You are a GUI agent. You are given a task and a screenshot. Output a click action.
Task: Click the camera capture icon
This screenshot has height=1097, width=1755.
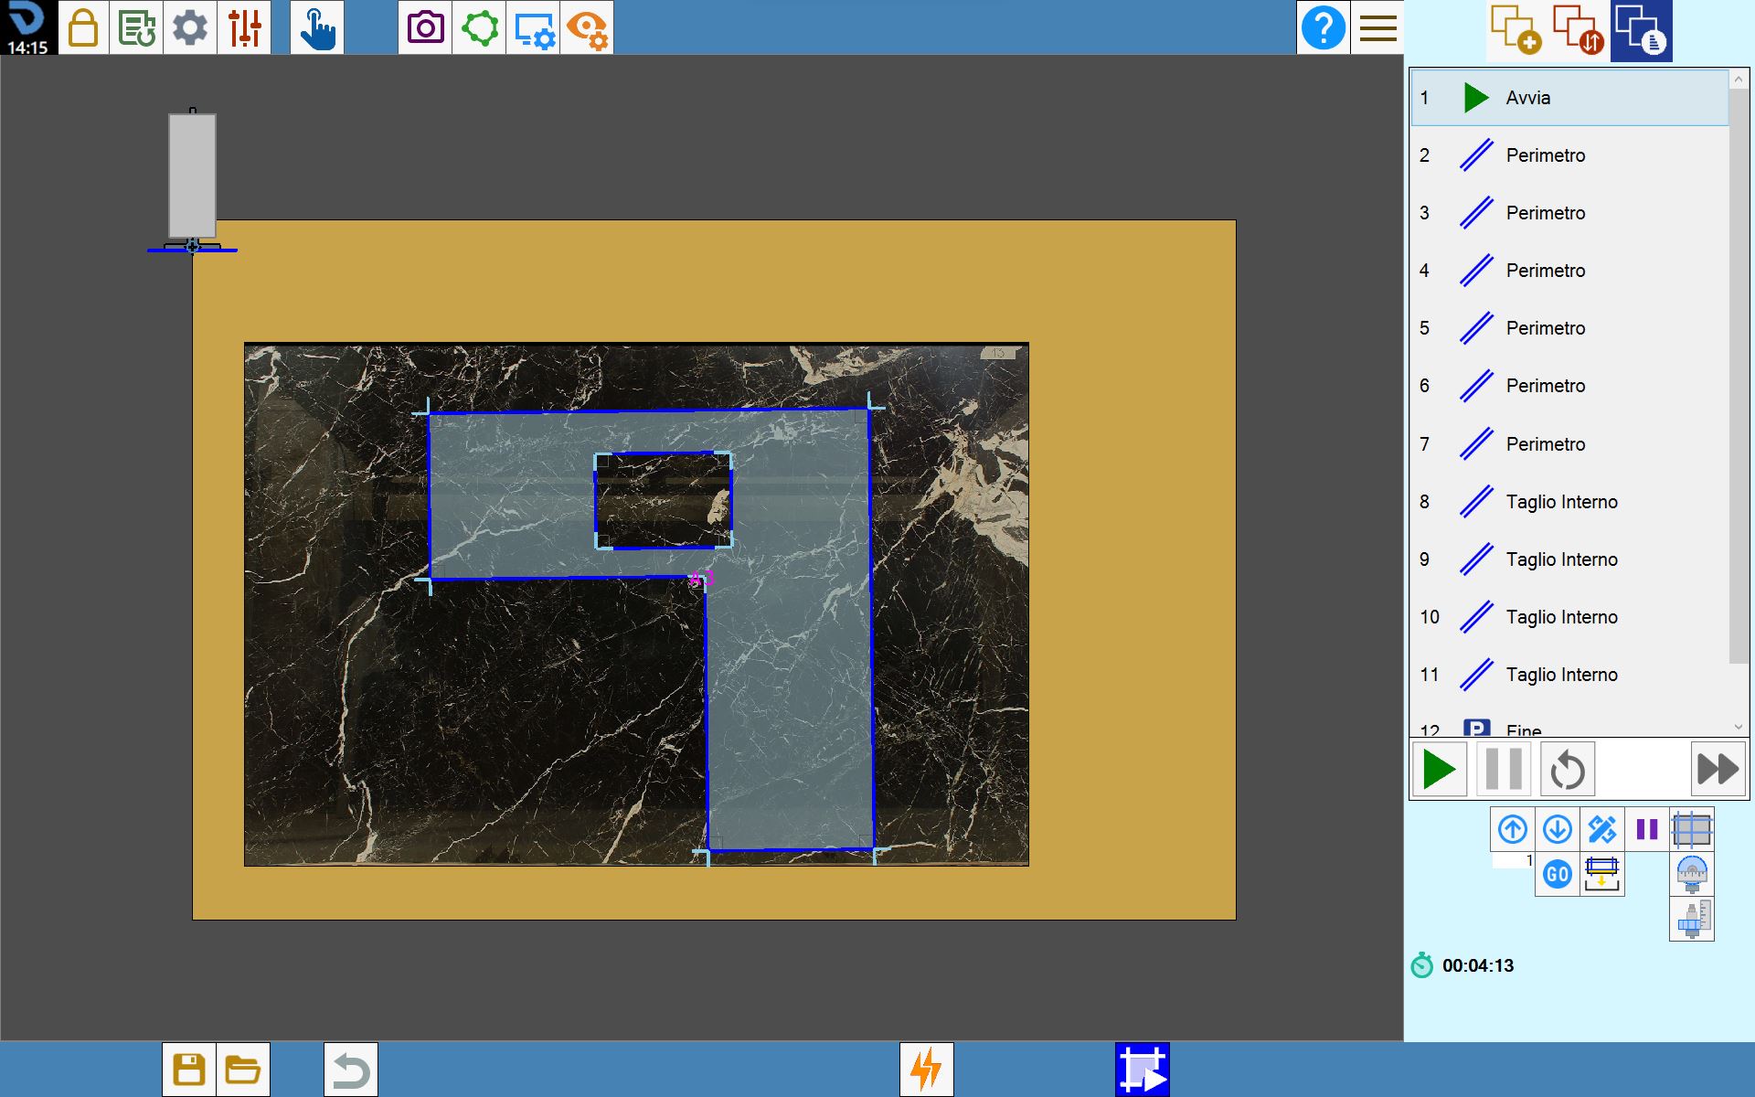425,27
